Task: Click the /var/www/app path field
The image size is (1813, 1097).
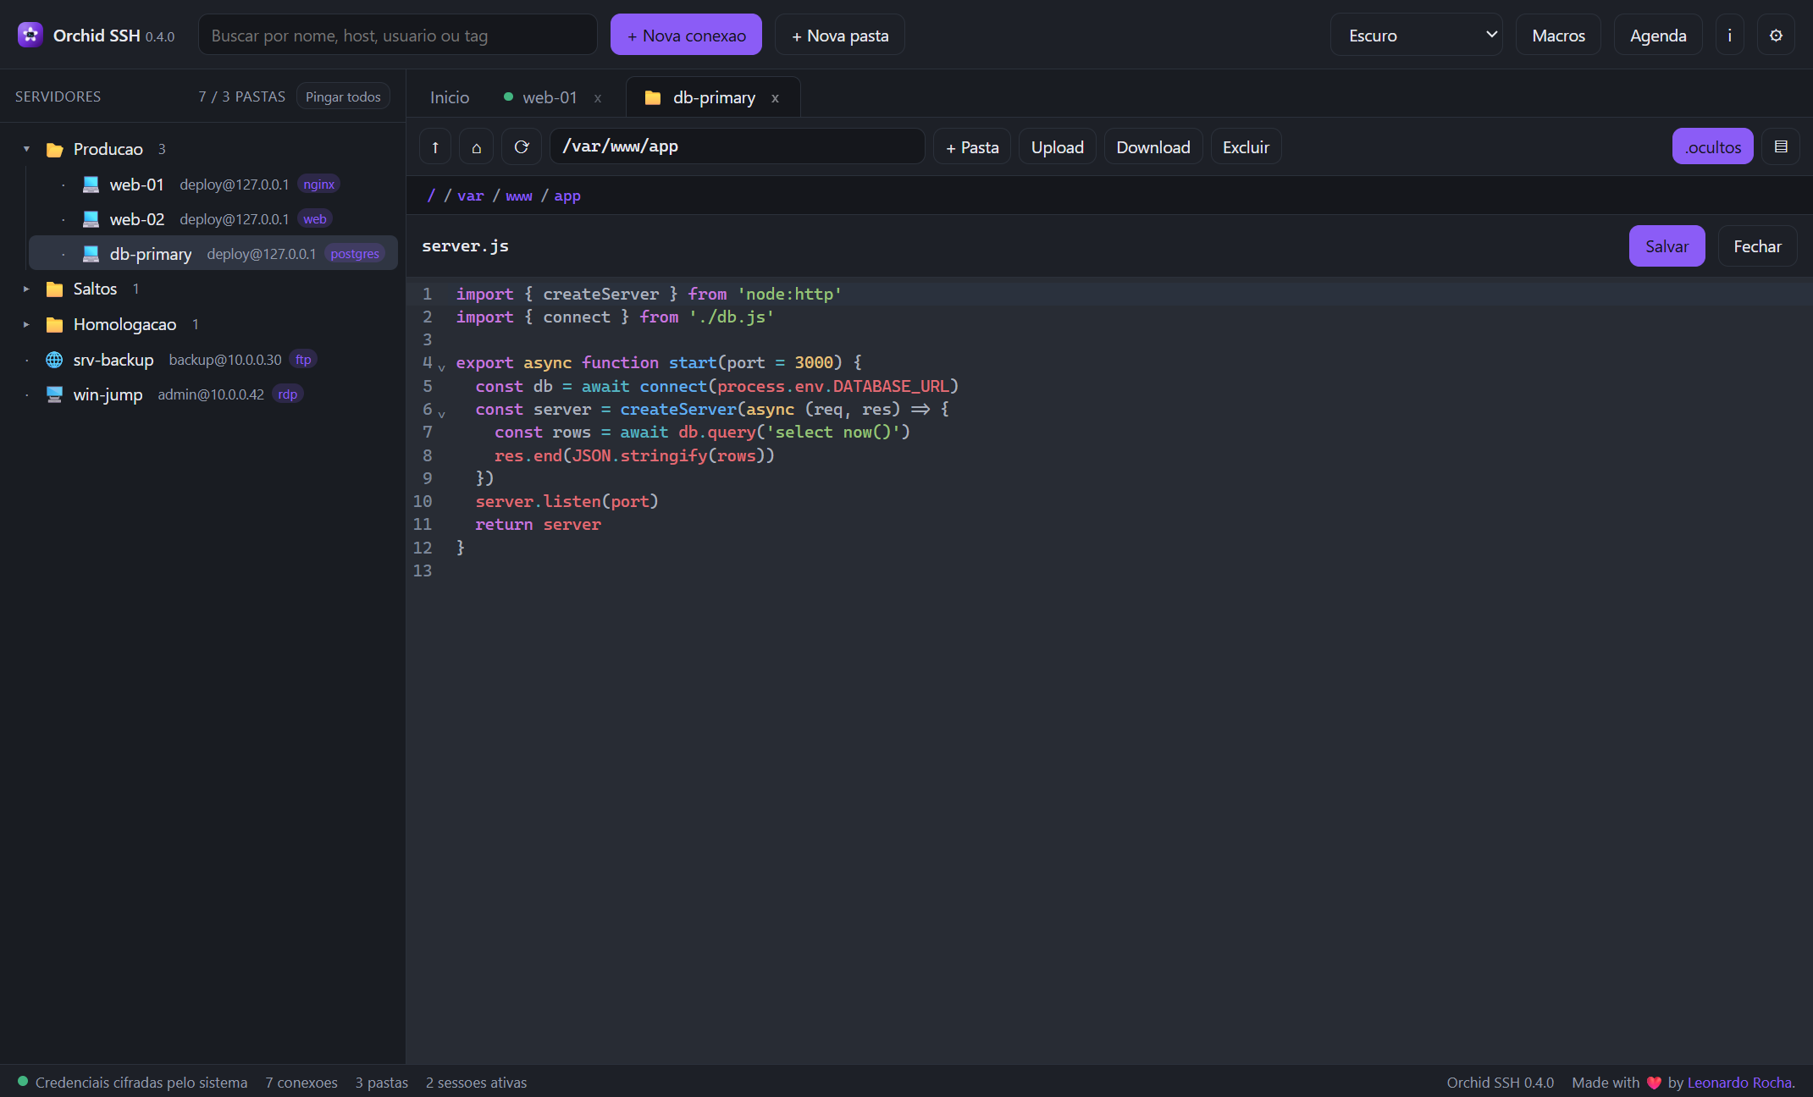Action: coord(738,146)
